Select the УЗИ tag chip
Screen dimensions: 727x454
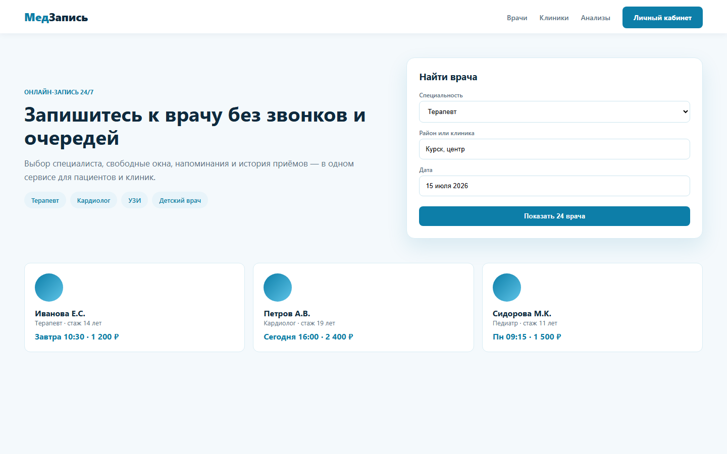click(134, 200)
